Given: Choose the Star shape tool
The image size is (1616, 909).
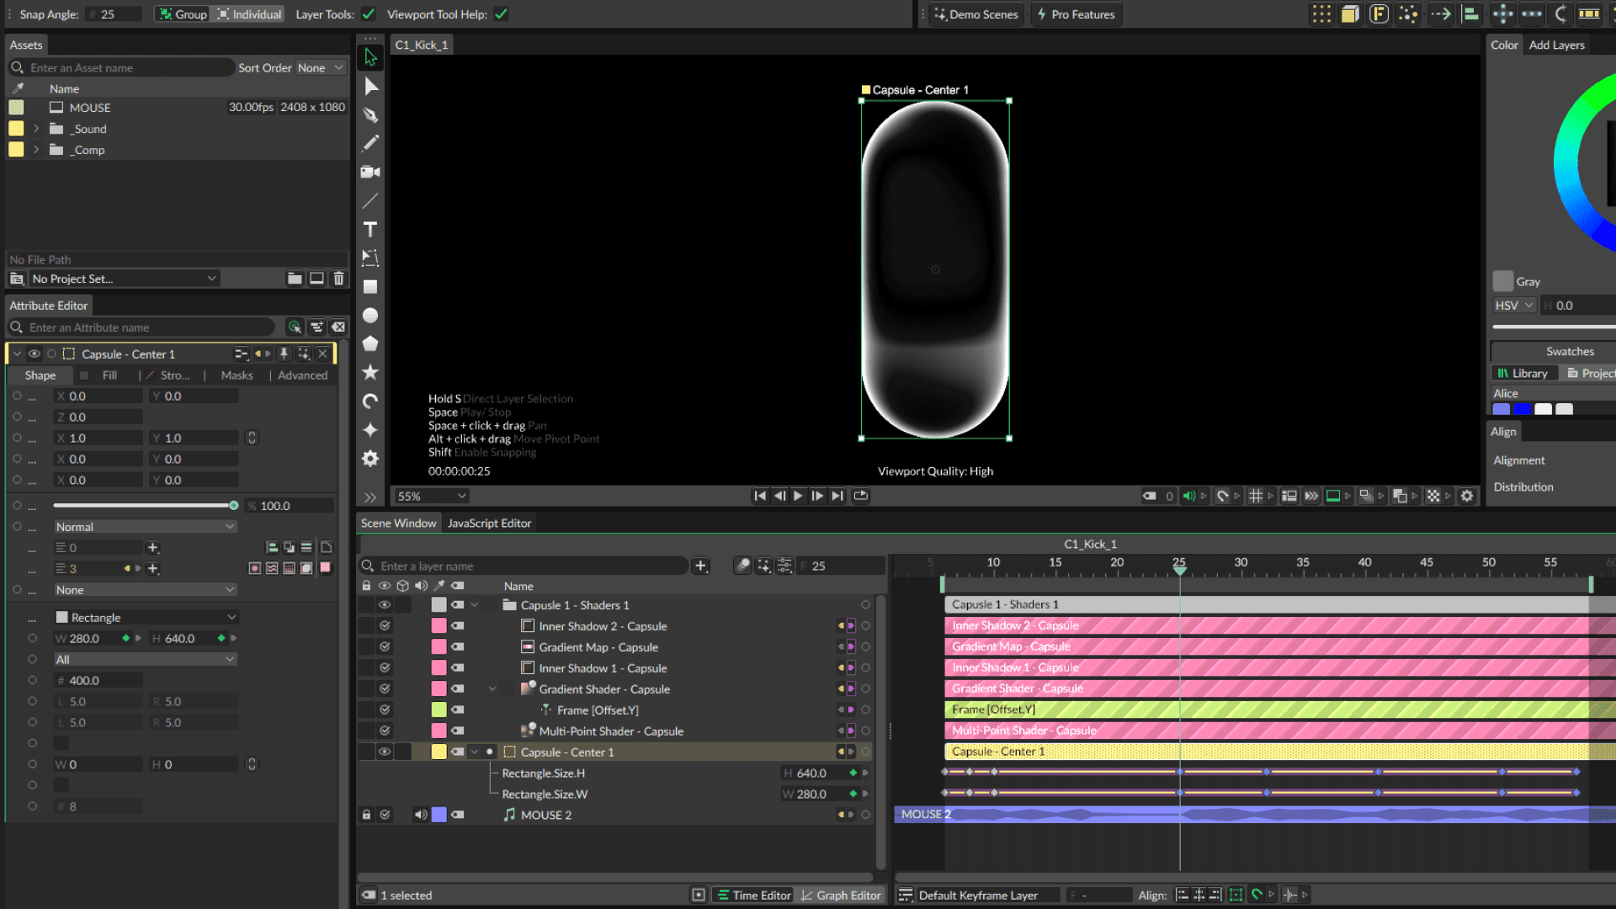Looking at the screenshot, I should tap(370, 373).
